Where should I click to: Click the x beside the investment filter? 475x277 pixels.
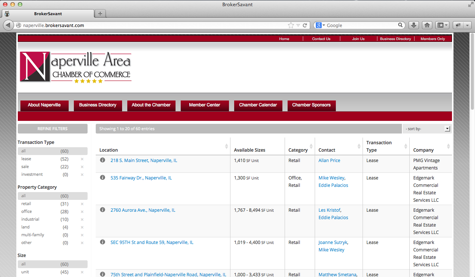pyautogui.click(x=82, y=175)
